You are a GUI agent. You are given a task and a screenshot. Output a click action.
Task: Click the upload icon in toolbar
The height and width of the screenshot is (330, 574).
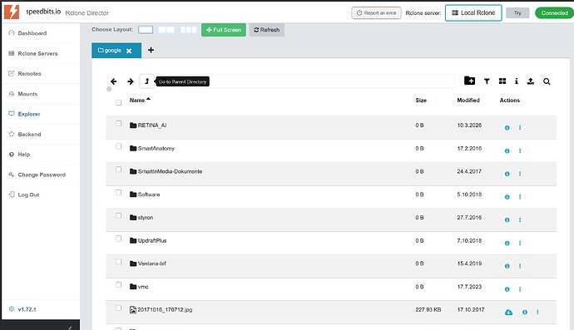coord(530,81)
